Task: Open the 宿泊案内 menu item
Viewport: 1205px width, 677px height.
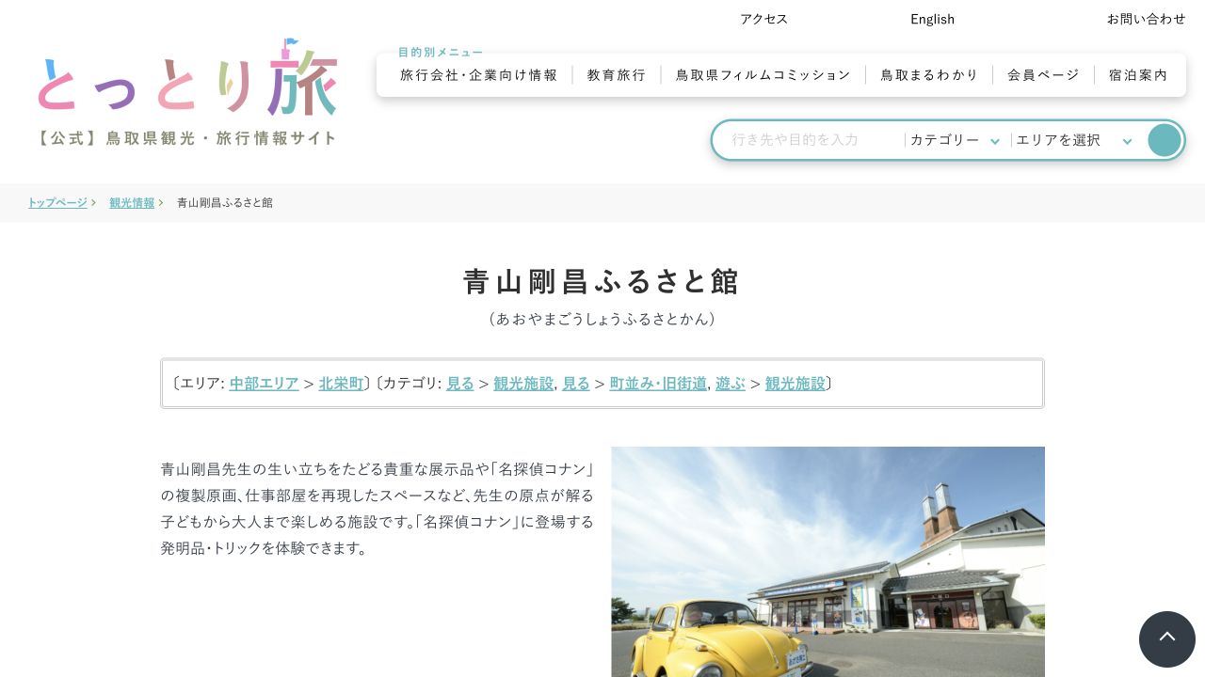Action: [1138, 75]
